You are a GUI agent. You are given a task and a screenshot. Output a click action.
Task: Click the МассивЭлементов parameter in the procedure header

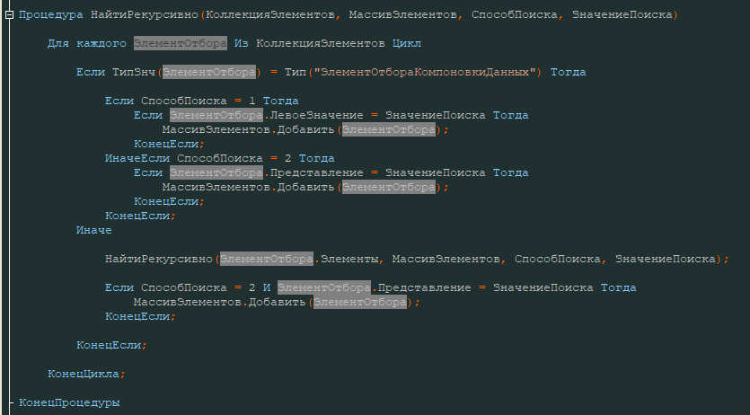402,14
